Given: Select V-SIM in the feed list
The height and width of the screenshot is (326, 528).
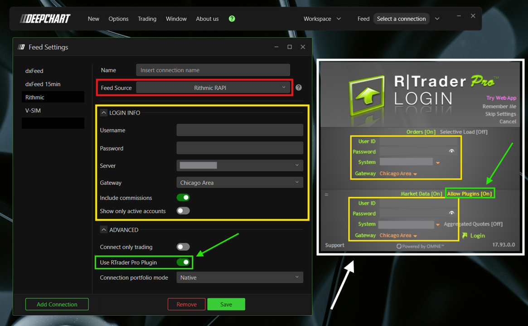Looking at the screenshot, I should (x=53, y=110).
